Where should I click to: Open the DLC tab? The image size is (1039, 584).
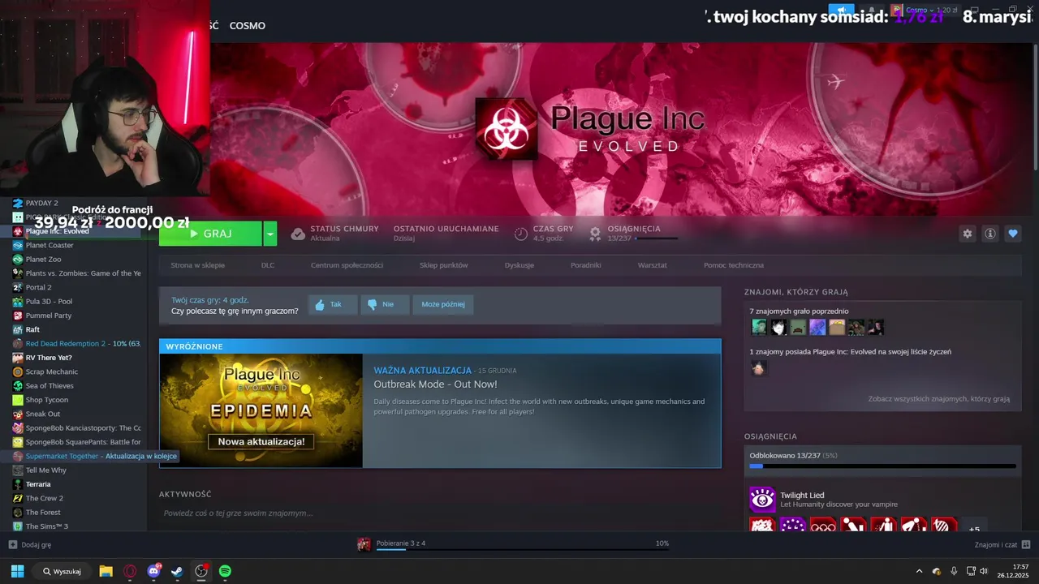268,265
